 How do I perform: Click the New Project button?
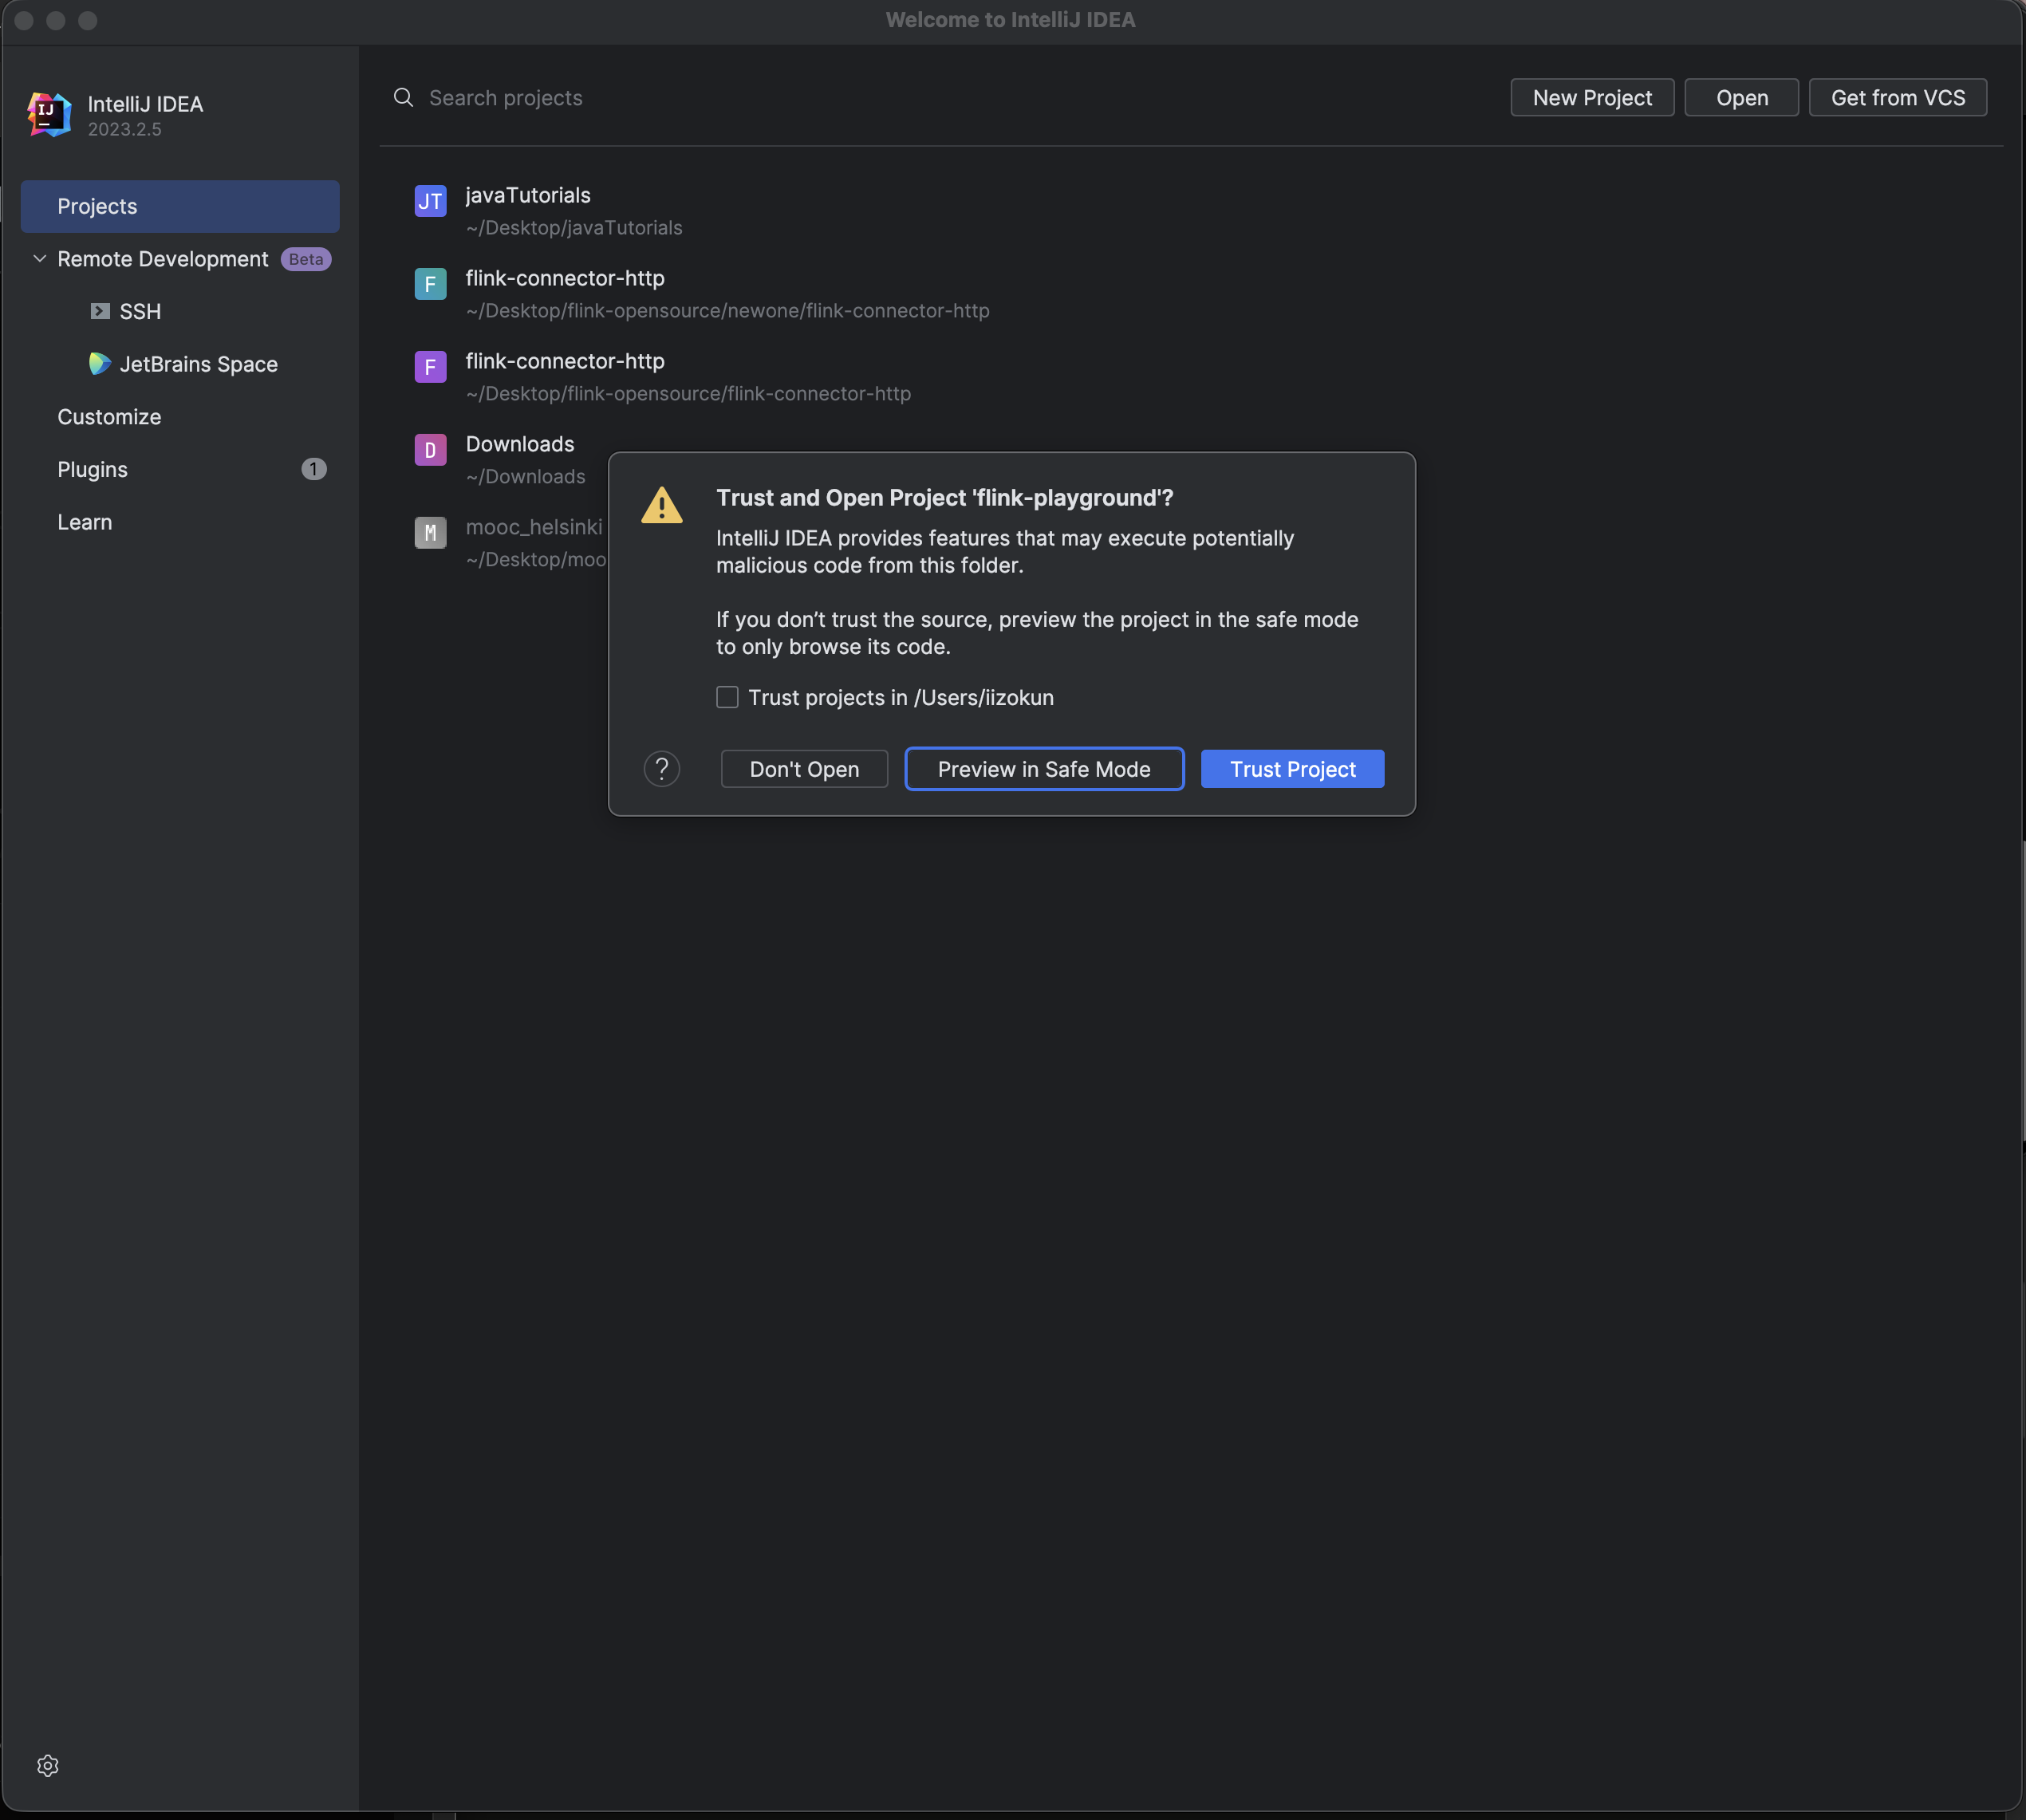(1592, 98)
